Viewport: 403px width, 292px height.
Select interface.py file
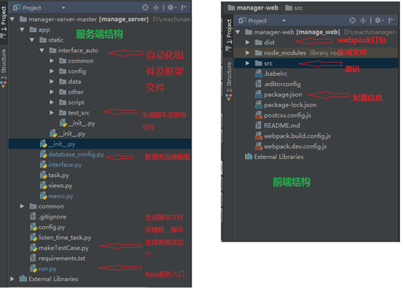click(60, 165)
